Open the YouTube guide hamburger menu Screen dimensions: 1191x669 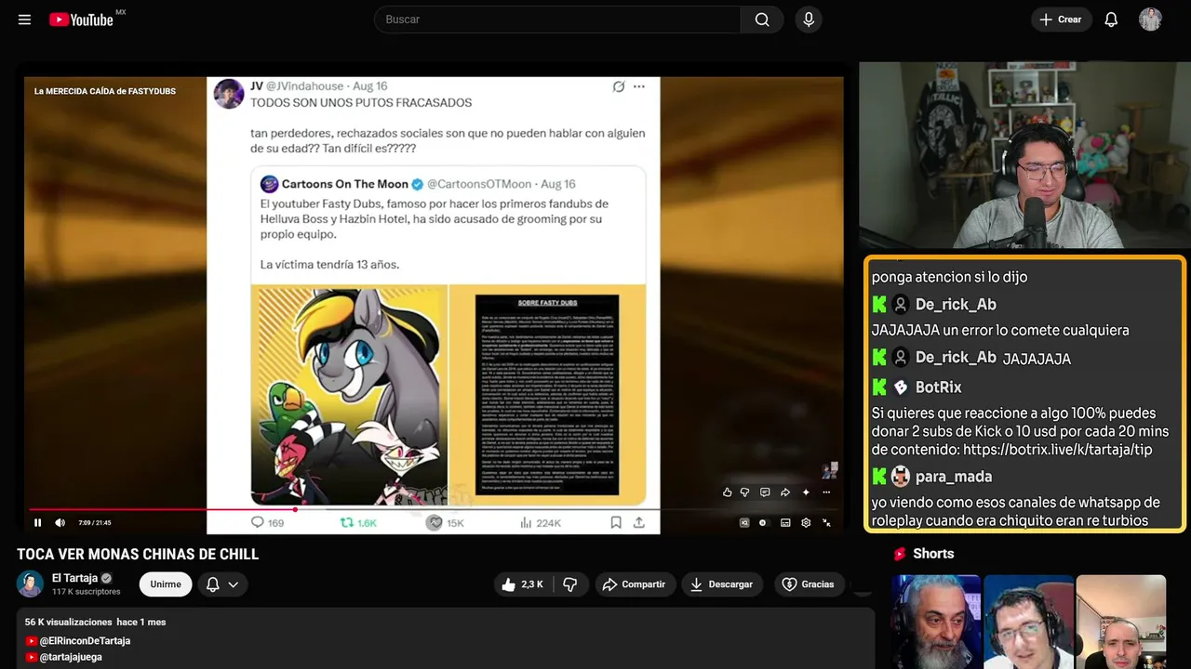25,20
